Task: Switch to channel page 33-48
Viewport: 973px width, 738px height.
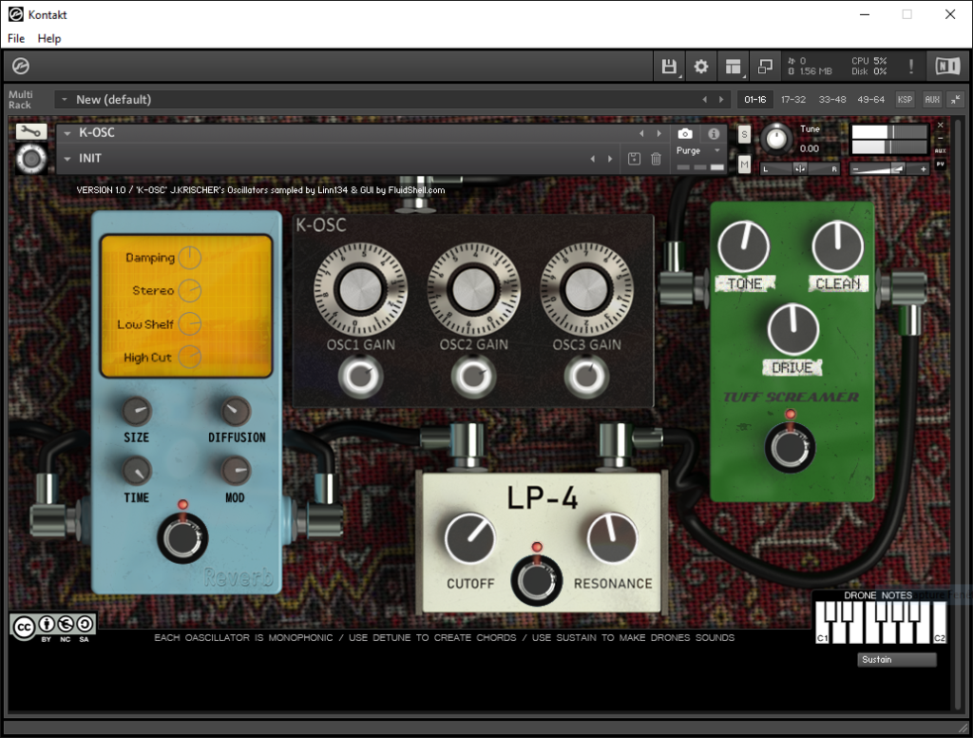Action: (832, 100)
